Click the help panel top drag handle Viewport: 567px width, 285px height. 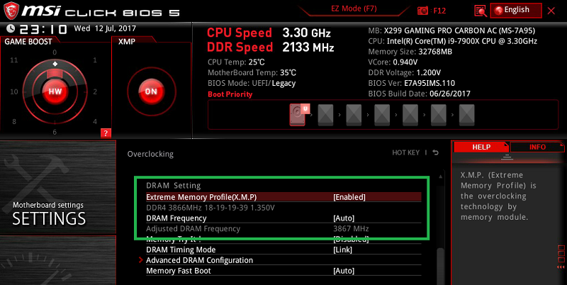[507, 157]
